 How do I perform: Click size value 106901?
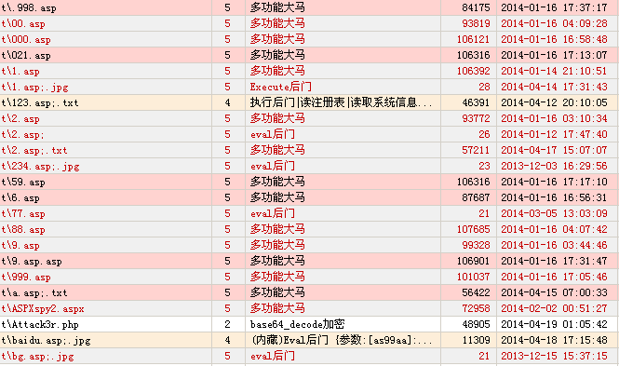(474, 261)
